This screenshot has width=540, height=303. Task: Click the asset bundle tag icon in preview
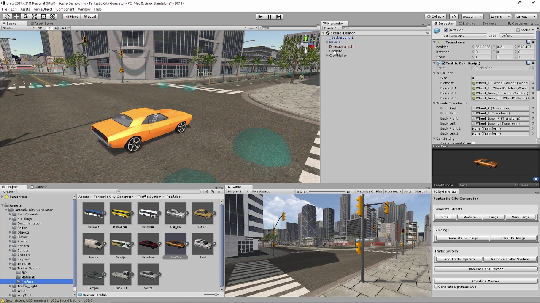pyautogui.click(x=535, y=179)
